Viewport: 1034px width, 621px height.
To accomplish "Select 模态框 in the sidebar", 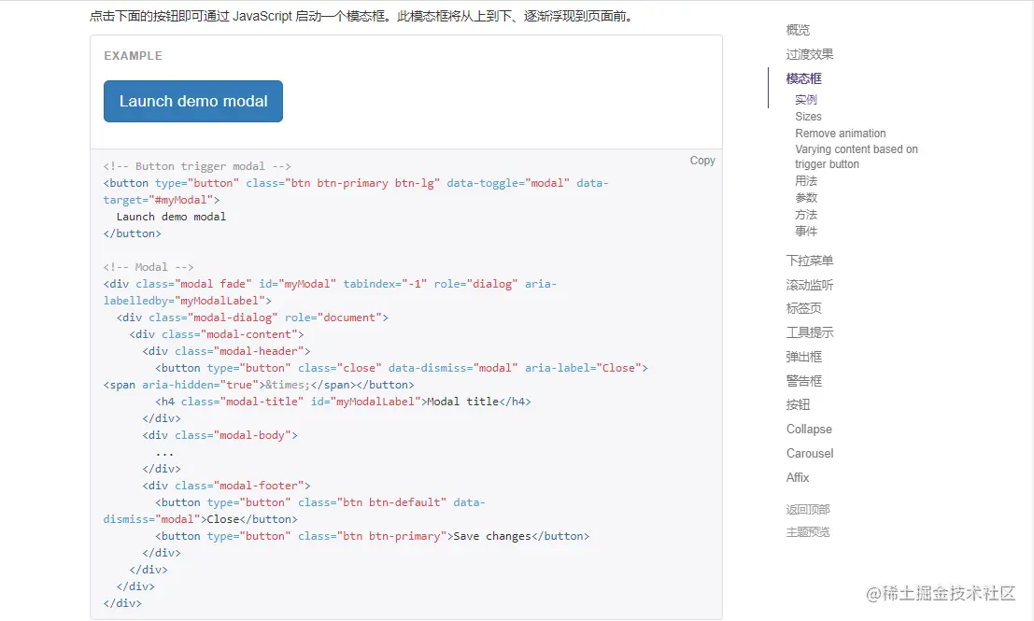I will pyautogui.click(x=804, y=78).
